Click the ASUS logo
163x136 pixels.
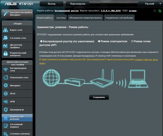(x=10, y=4)
